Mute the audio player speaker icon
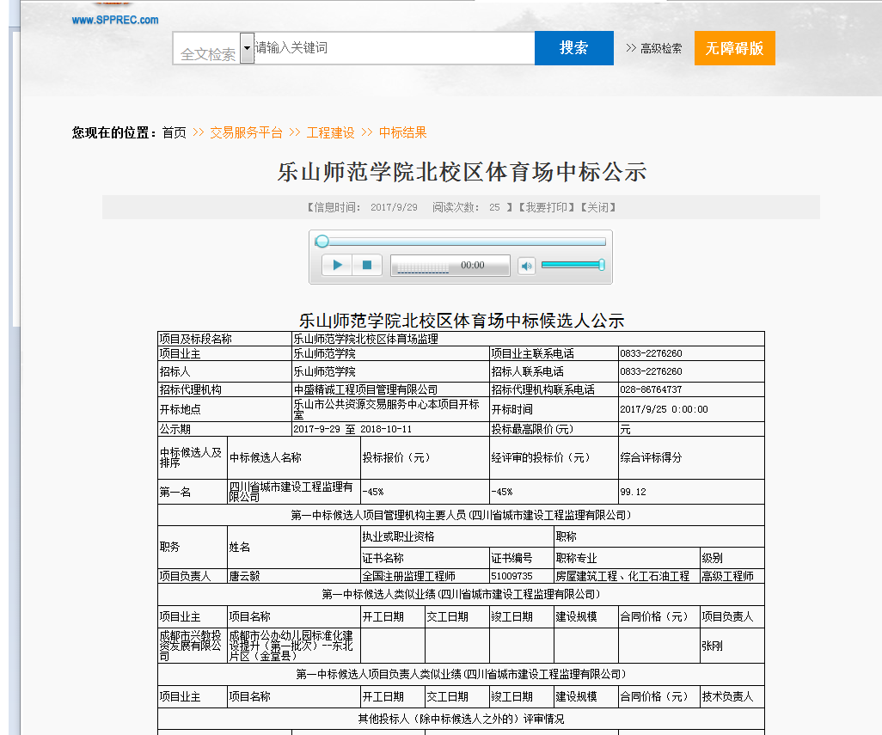 coord(526,266)
